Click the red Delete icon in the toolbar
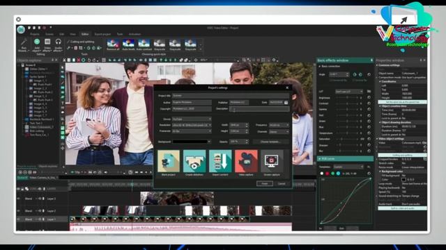Image resolution: width=446 pixels, height=250 pixels. (x=79, y=60)
